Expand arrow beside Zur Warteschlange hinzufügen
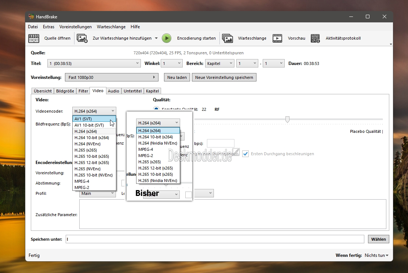Image resolution: width=408 pixels, height=273 pixels. pos(156,38)
